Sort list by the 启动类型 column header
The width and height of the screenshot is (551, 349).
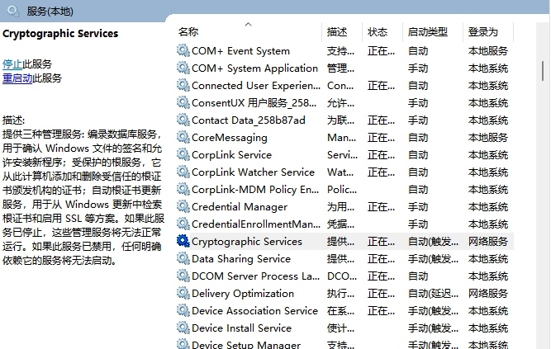427,32
